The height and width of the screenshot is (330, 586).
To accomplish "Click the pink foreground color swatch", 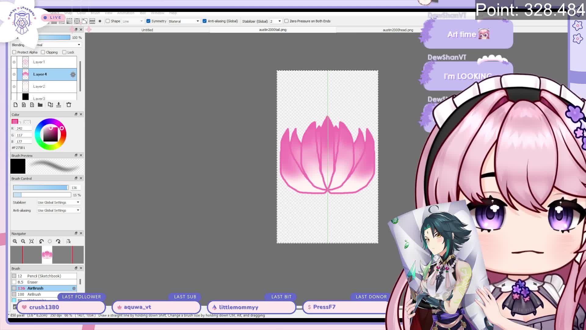I will point(15,121).
